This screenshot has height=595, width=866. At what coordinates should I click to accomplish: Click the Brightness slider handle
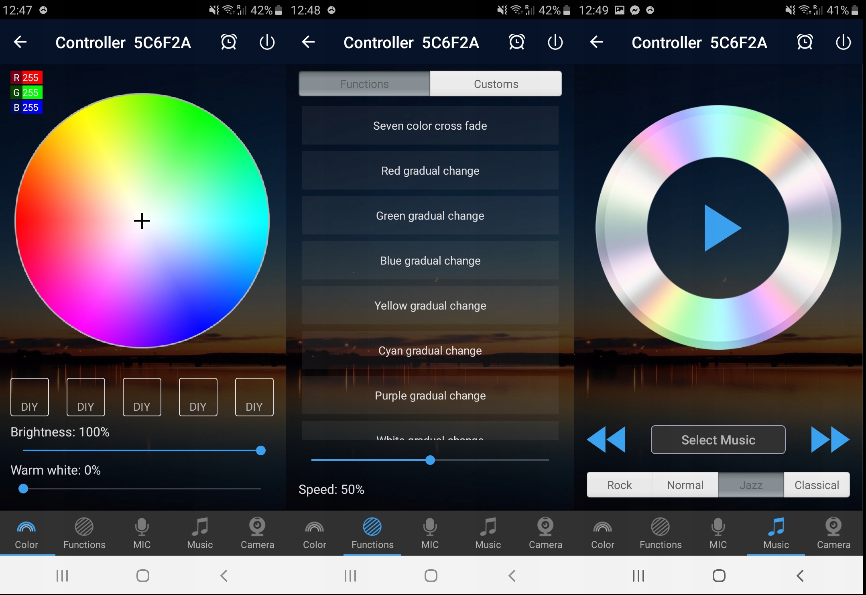click(x=261, y=450)
